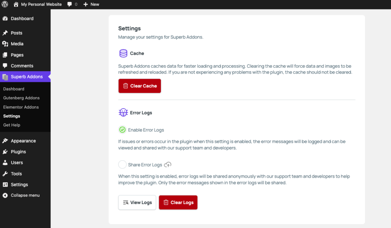Open Media library icon
The height and width of the screenshot is (228, 391).
5,44
